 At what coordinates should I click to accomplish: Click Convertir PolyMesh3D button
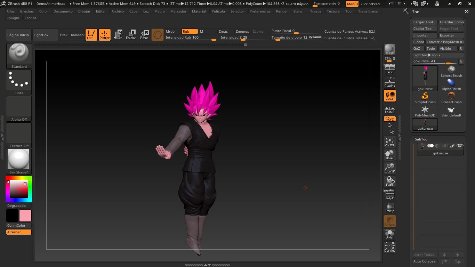coord(445,42)
